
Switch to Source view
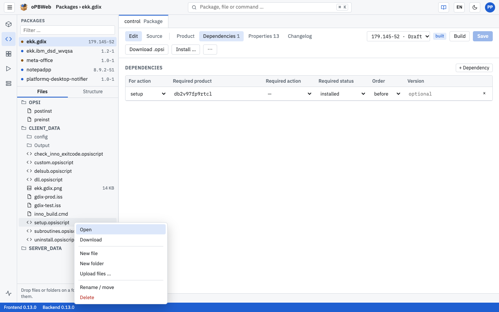click(154, 36)
